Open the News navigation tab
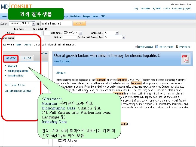The height and width of the screenshot is (147, 196). click(x=95, y=16)
